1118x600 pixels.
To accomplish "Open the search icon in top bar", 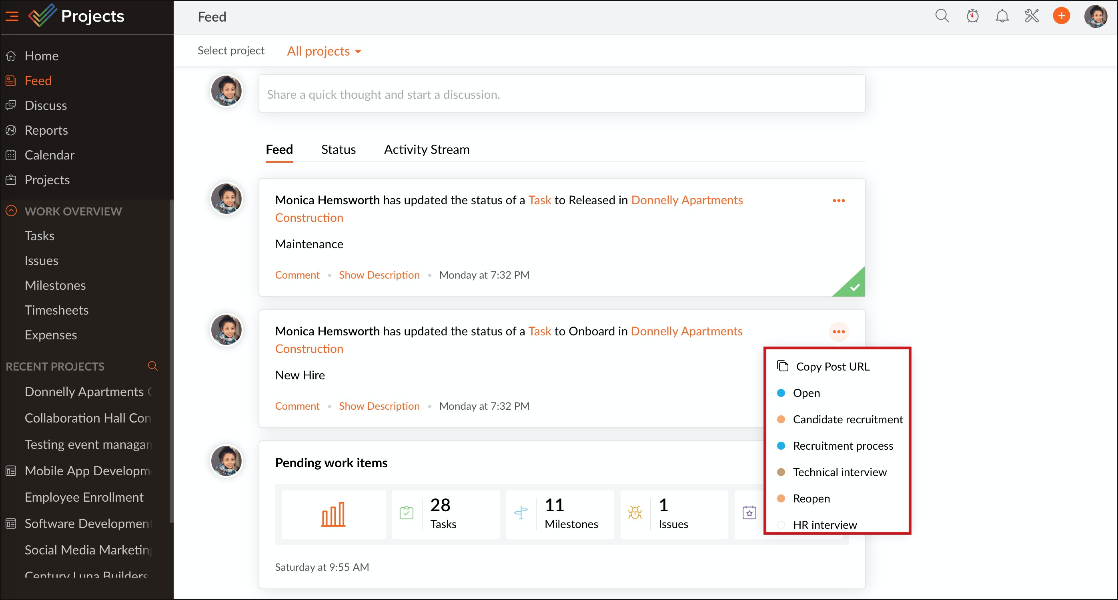I will tap(942, 16).
